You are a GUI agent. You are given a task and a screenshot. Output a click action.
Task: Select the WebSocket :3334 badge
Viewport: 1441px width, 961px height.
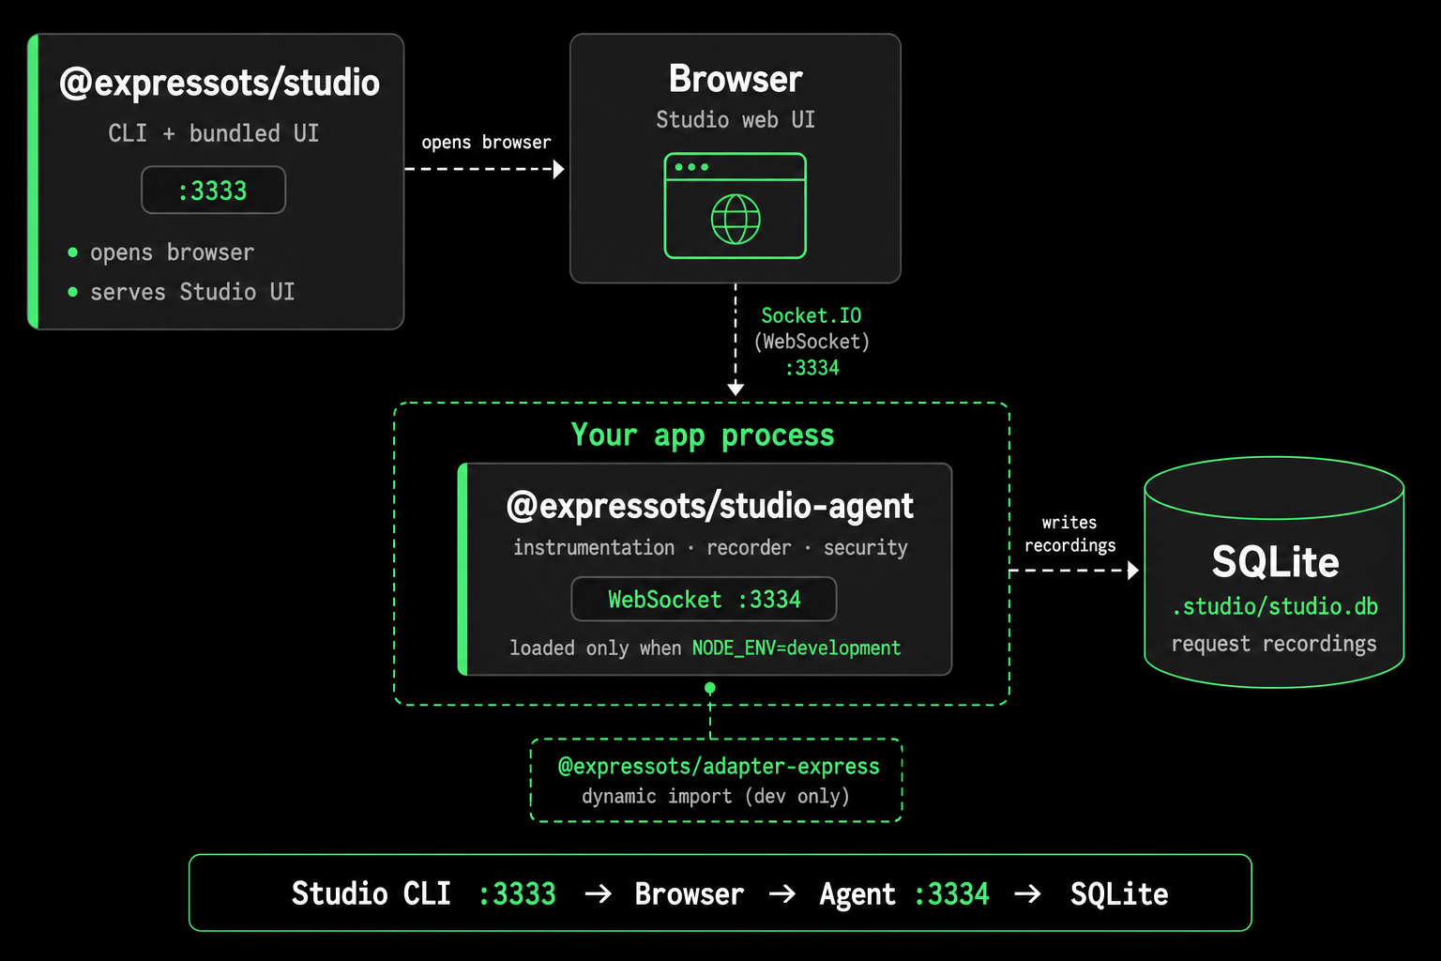(x=704, y=599)
